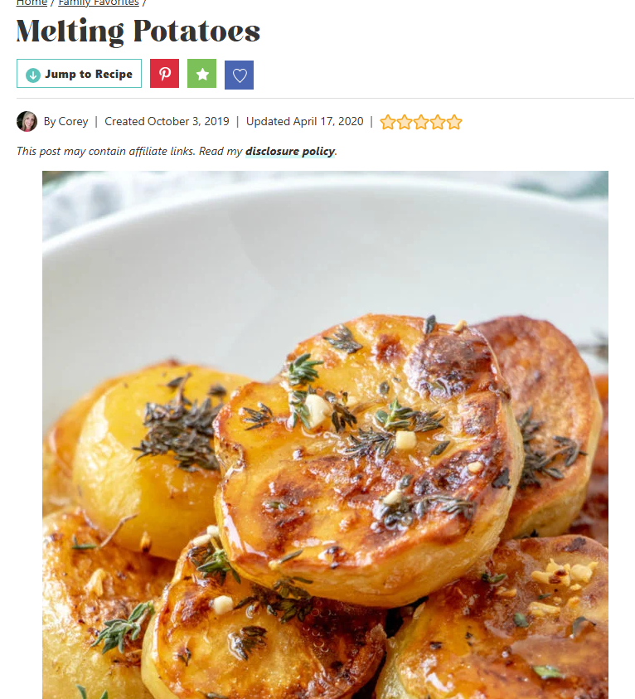Select the first rating star
Screen dimensions: 635x699
click(388, 122)
